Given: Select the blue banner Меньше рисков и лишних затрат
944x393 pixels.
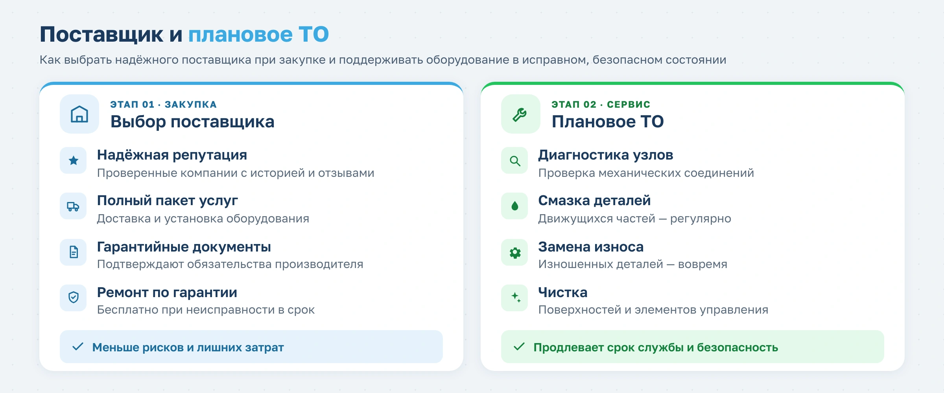Looking at the screenshot, I should 251,347.
